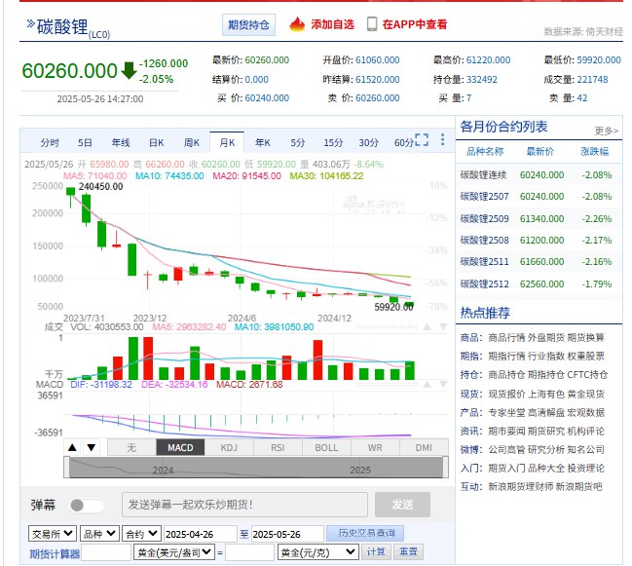Screen dimensions: 632x566
Task: Switch to the 15分 chart tab
Action: [333, 142]
